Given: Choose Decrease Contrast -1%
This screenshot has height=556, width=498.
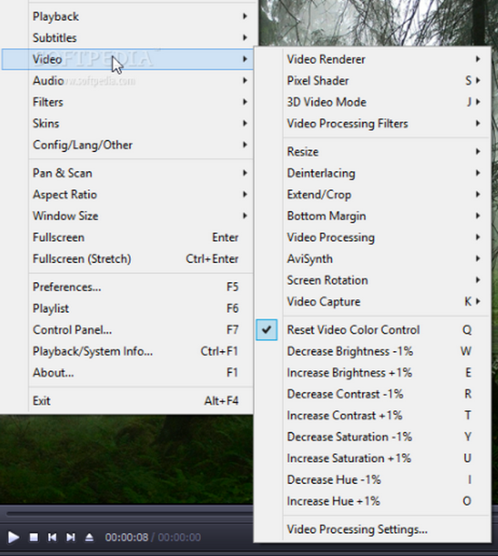Looking at the screenshot, I should click(345, 394).
